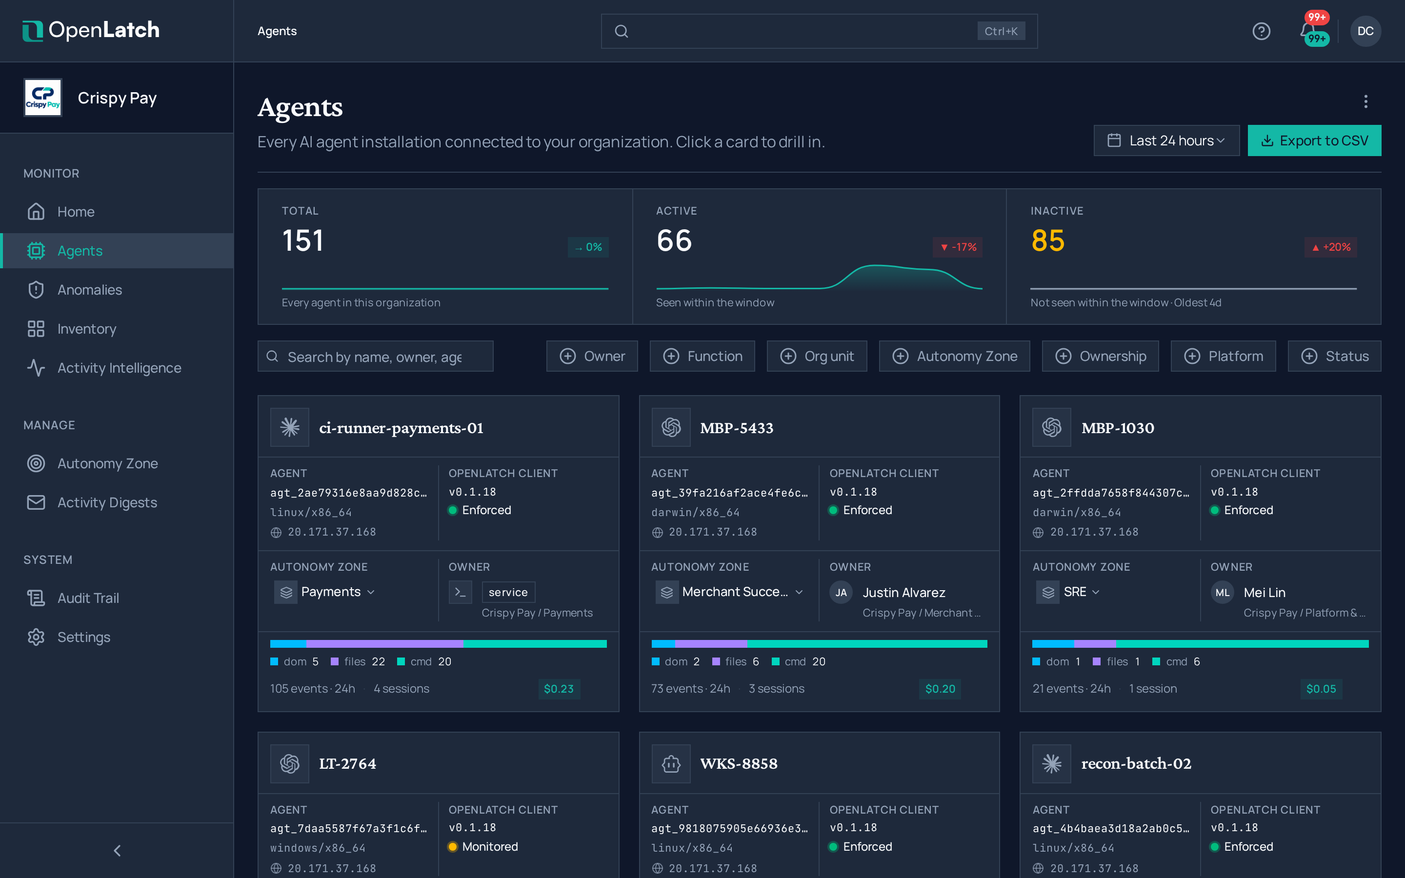Add Autonomy Zone filter
The width and height of the screenshot is (1405, 878).
[x=954, y=356]
